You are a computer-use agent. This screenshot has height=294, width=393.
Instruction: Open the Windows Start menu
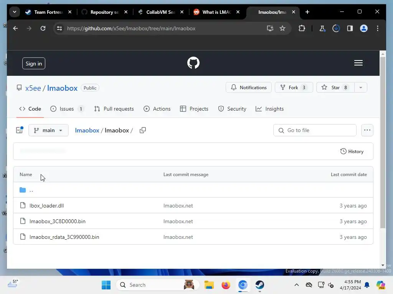[106, 285]
